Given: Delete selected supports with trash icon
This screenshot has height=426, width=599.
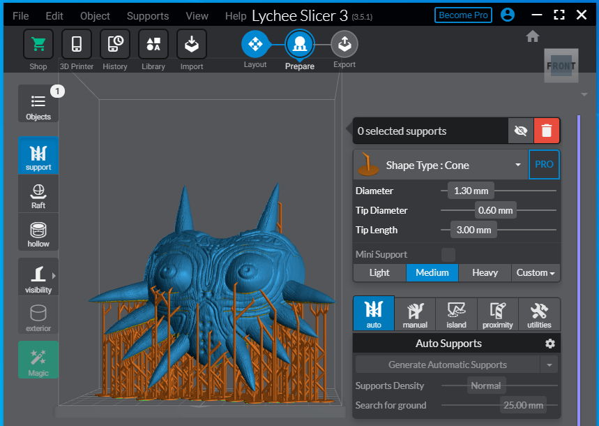Looking at the screenshot, I should (547, 131).
